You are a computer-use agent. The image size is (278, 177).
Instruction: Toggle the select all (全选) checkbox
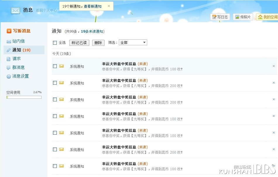click(55, 43)
